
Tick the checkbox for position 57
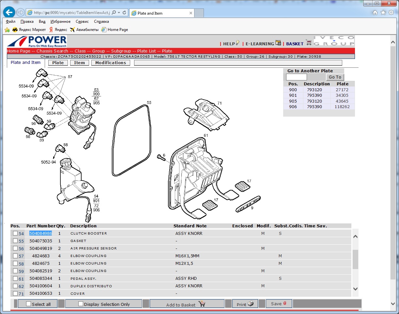(x=15, y=256)
